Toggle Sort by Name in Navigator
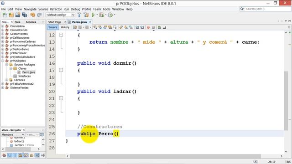 click(37, 155)
